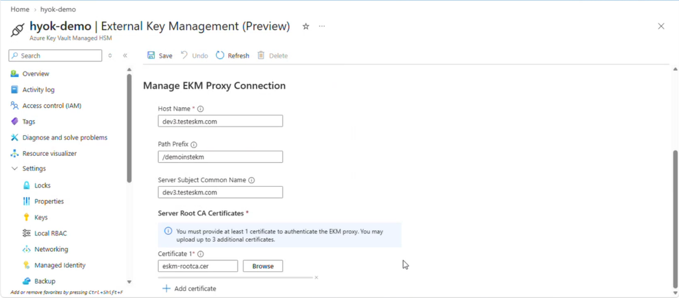Screen dimensions: 679x298
Task: Click the Backup cloud icon
Action: point(26,281)
